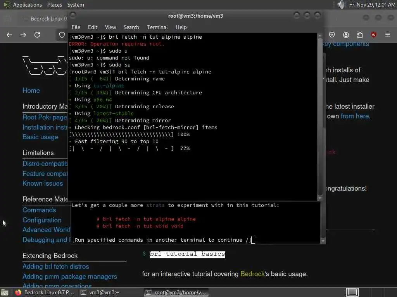Open the Advanced Workflows link
Viewport: 397px width, 297px height.
point(47,230)
